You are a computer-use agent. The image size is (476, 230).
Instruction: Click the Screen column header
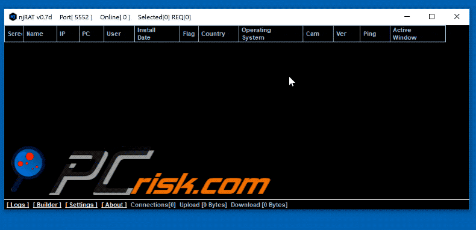14,34
